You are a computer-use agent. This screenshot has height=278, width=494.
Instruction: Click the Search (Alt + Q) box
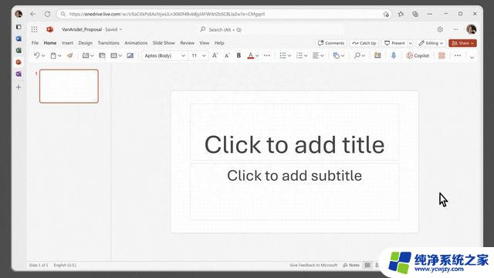(x=271, y=29)
